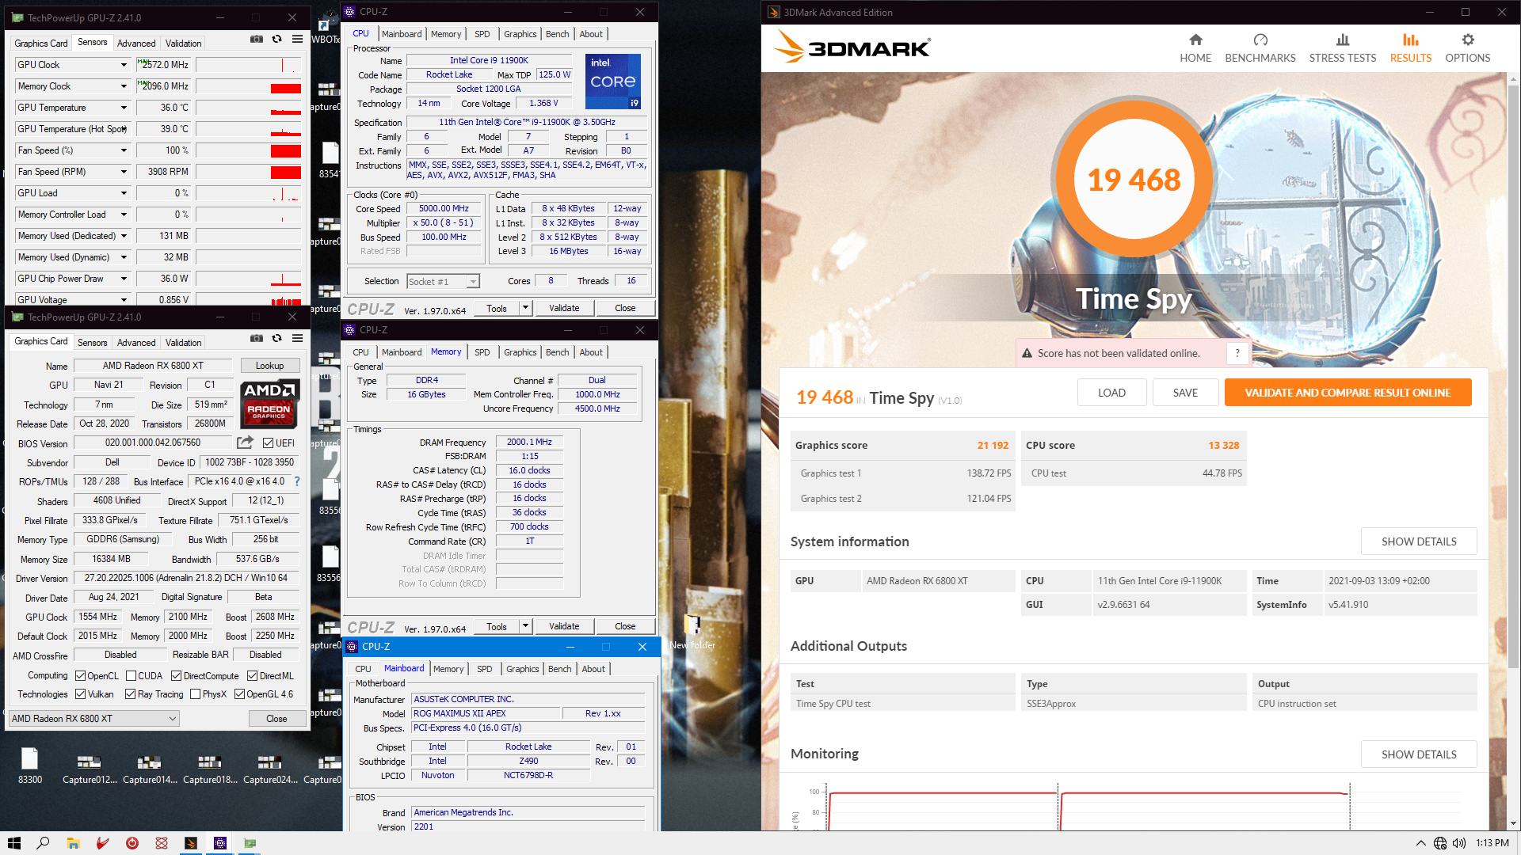
Task: Toggle the DirectML checkbox
Action: (252, 675)
